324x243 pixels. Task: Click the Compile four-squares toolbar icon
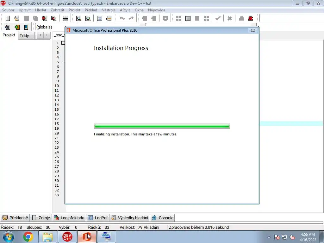click(x=179, y=18)
